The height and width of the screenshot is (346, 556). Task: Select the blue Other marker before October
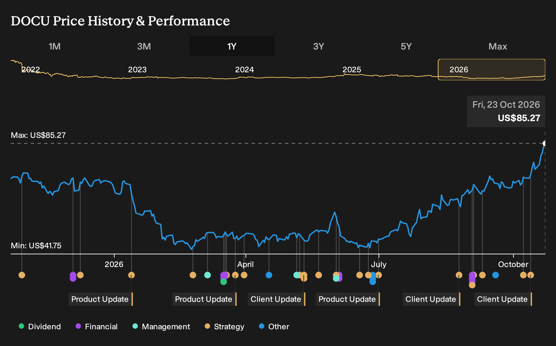(495, 275)
